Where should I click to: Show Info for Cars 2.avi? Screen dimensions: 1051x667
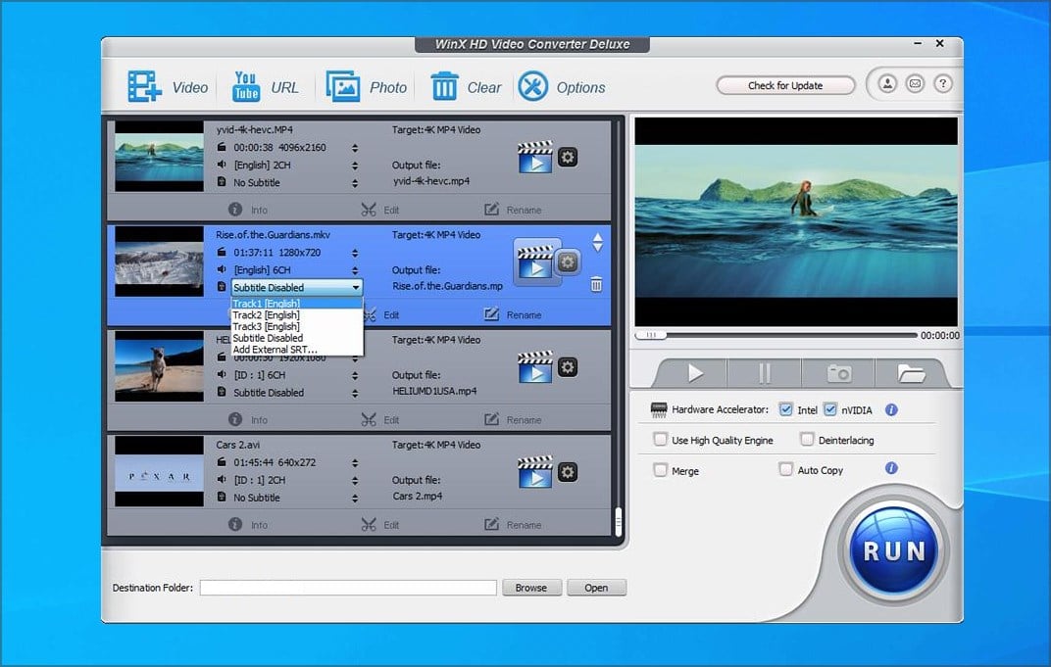(x=248, y=524)
